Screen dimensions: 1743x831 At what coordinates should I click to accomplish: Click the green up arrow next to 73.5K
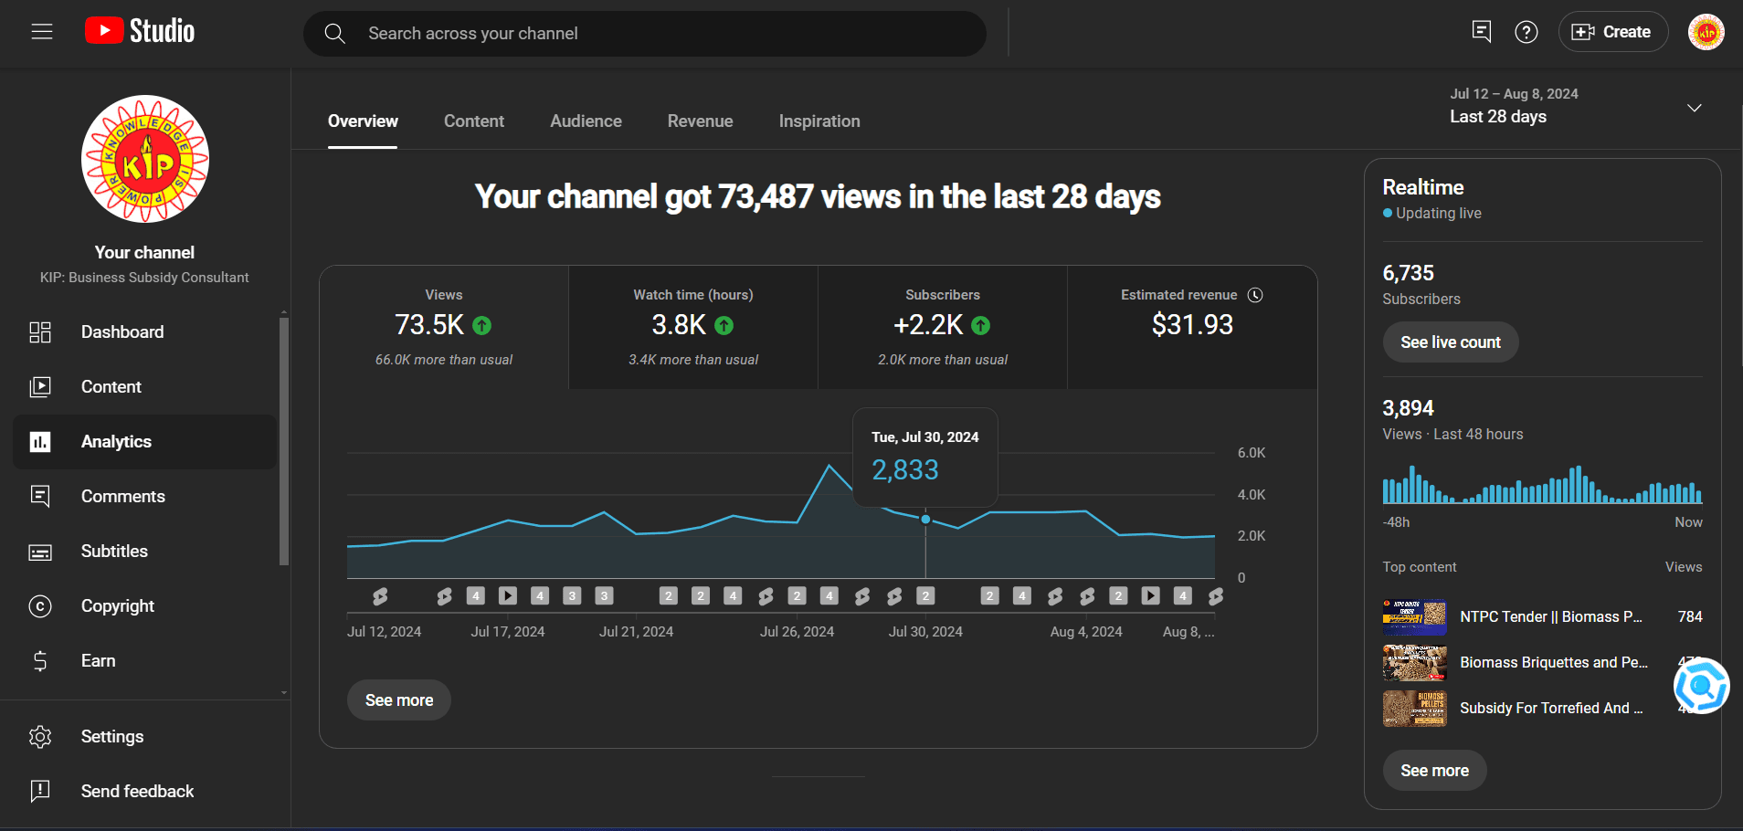(x=482, y=325)
